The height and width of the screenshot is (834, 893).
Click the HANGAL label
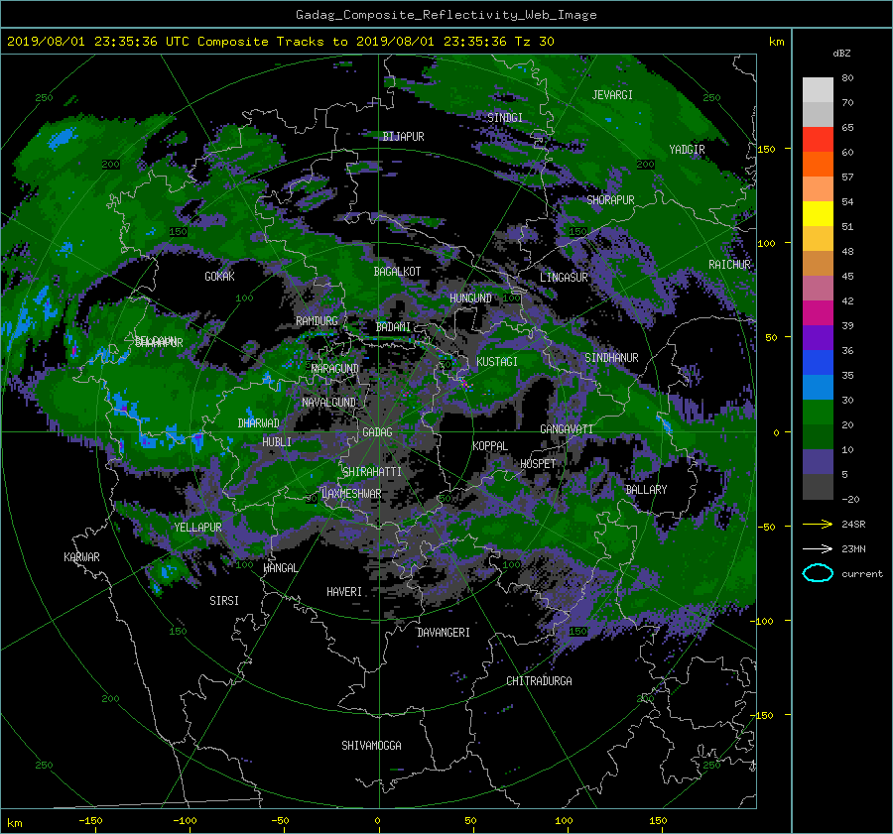point(280,568)
